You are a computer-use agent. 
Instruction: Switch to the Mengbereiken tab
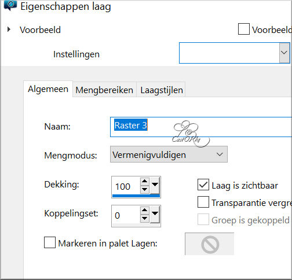104,90
